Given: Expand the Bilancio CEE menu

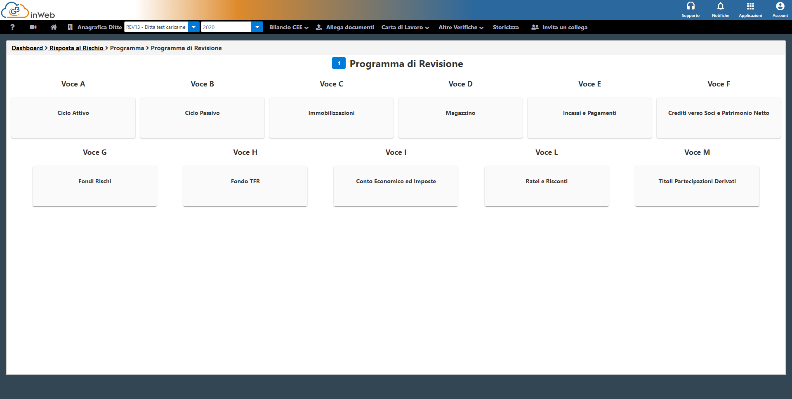Looking at the screenshot, I should (289, 27).
